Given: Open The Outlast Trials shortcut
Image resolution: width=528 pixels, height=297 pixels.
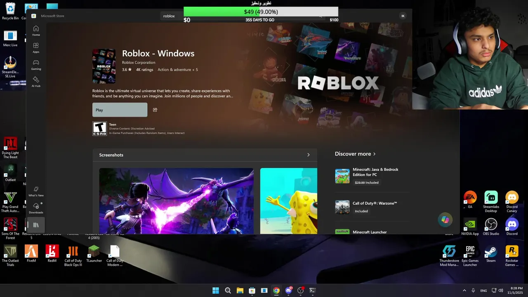Looking at the screenshot, I should pyautogui.click(x=10, y=255).
